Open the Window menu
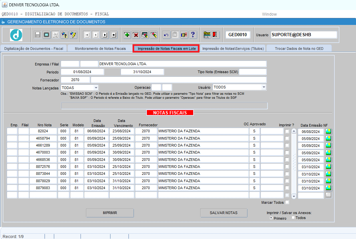This screenshot has width=356, height=239. click(269, 14)
